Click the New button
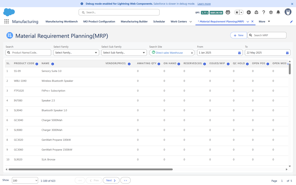 238,35
